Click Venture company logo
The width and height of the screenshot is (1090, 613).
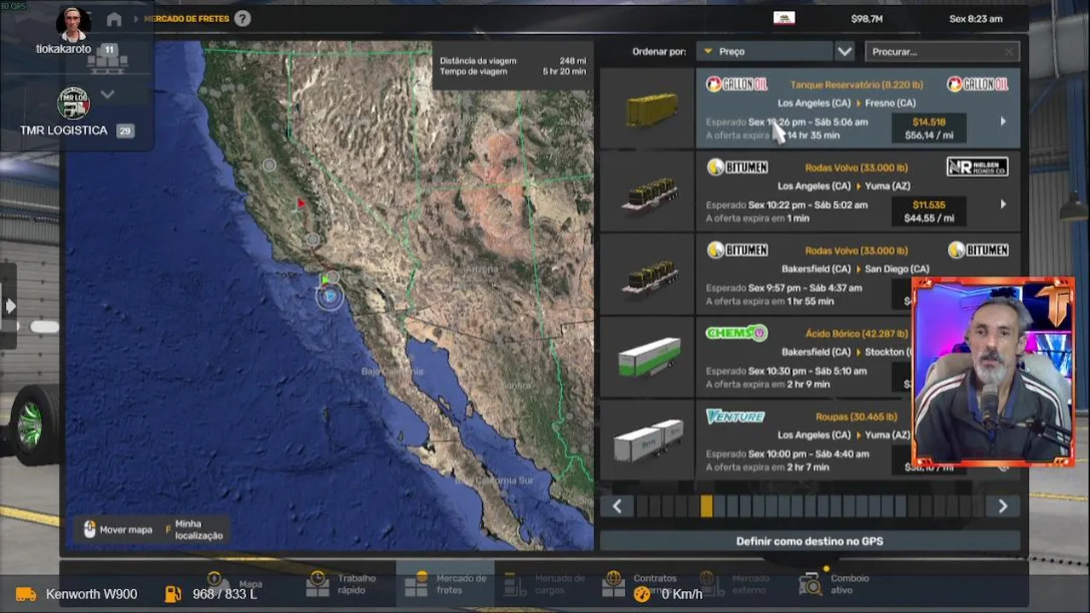click(736, 416)
